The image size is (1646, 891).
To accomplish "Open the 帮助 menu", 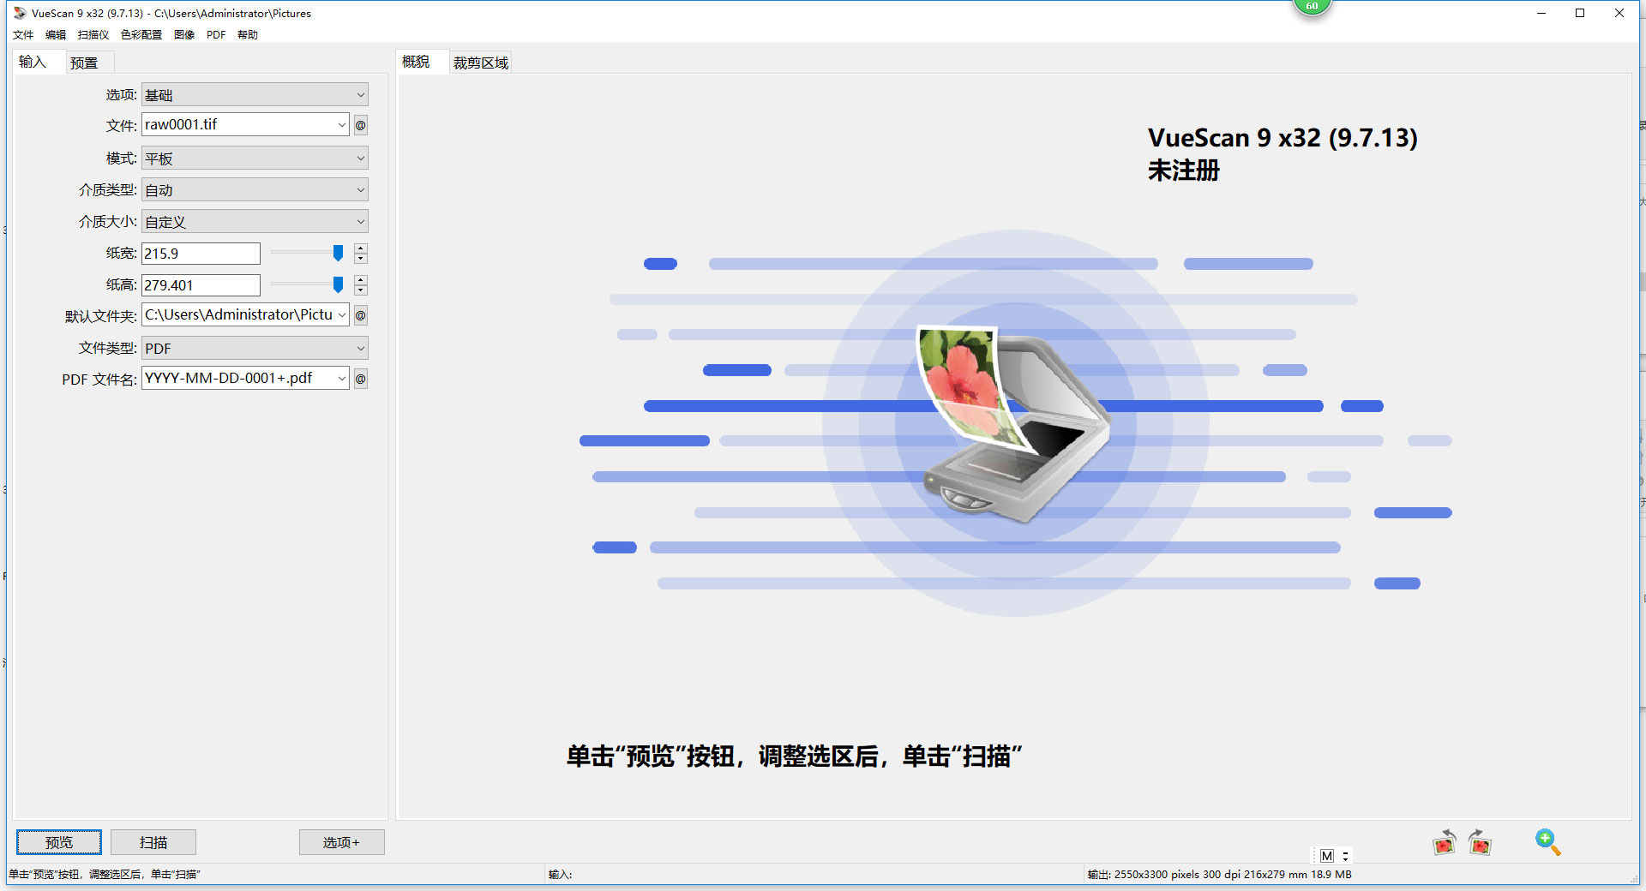I will 248,35.
